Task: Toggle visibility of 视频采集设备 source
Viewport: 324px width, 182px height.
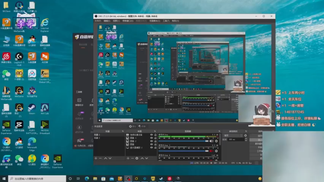Action: [x=151, y=135]
